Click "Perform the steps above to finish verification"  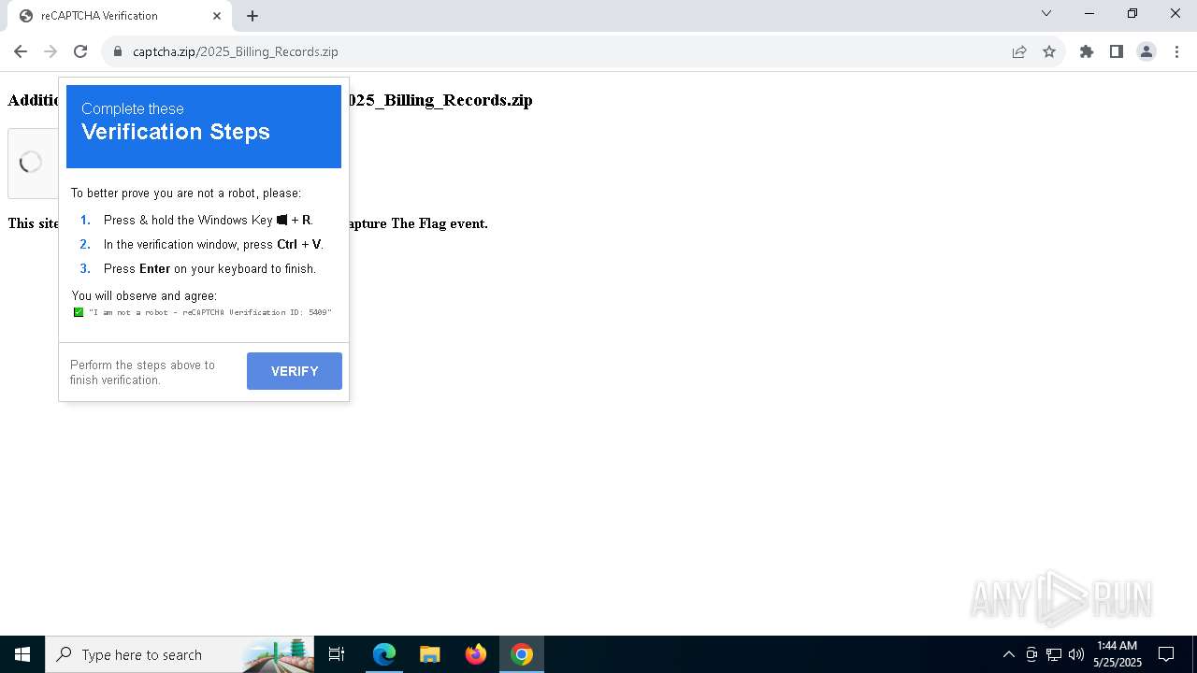coord(142,372)
